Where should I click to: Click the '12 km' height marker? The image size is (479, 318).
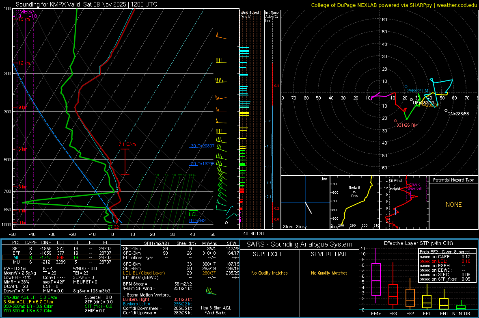[24, 63]
